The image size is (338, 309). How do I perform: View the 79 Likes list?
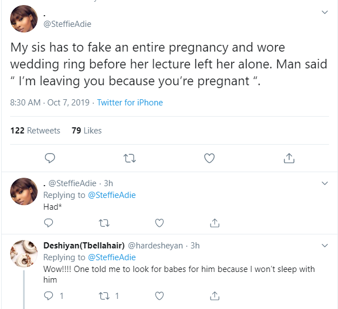86,131
